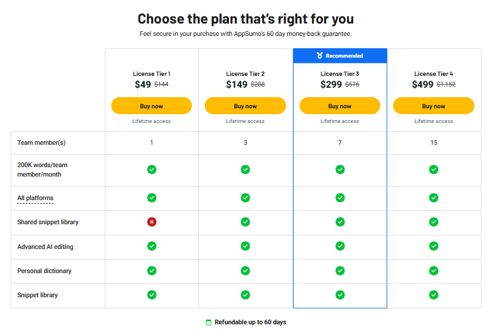This screenshot has height=329, width=492.
Task: Click Tier 2 Snippet library checkmark
Action: tap(245, 295)
